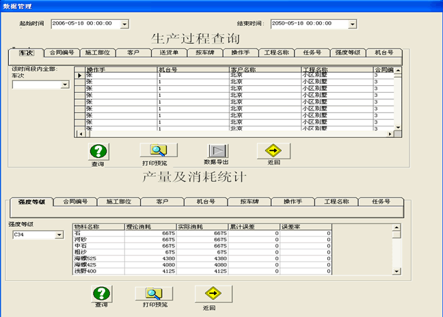443x317 pixels.
Task: Click left arrow of horizontal scrollbar
Action: coord(81,134)
